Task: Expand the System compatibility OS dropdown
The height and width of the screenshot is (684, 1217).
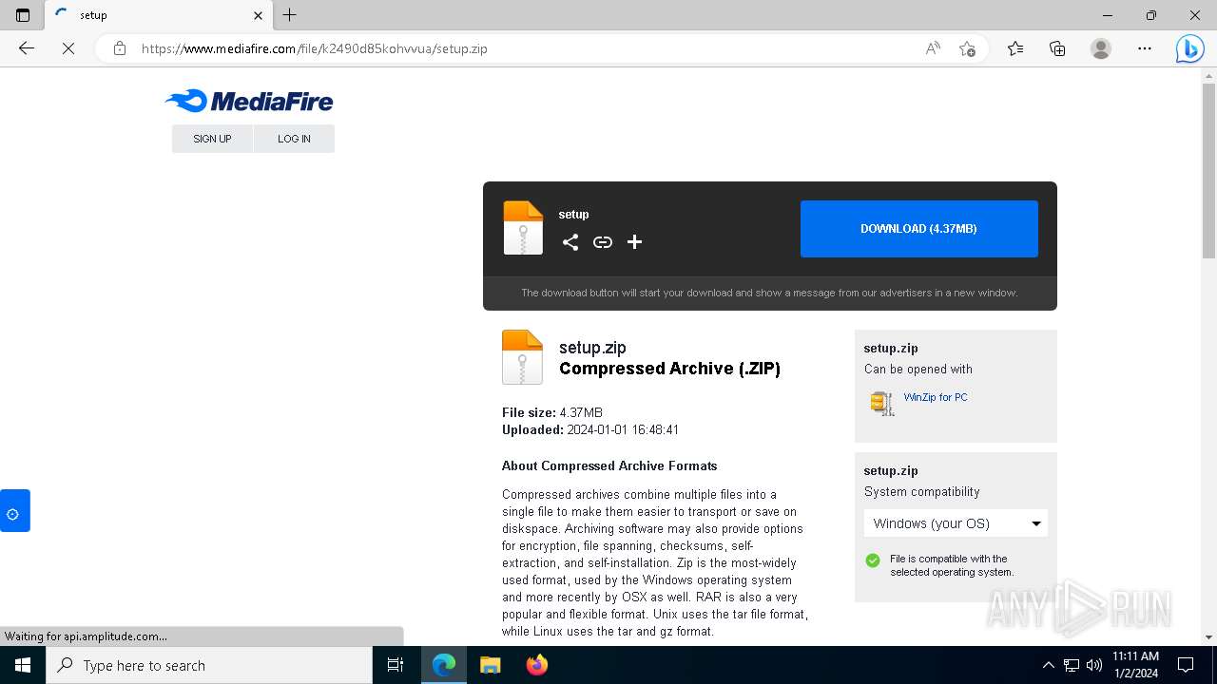Action: tap(956, 523)
